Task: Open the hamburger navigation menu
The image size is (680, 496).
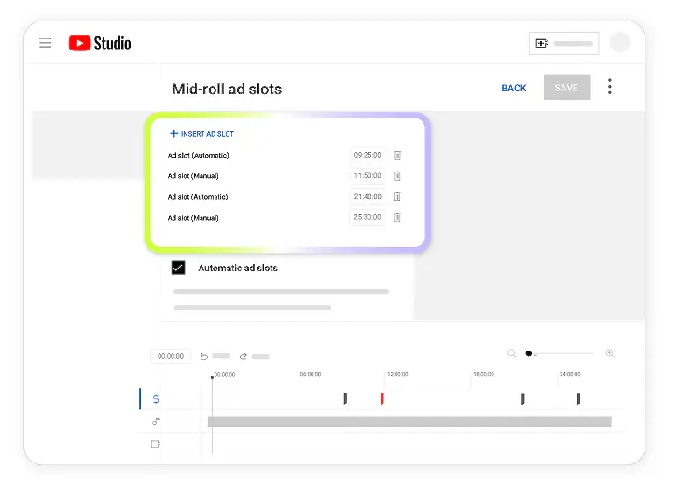Action: pos(46,43)
